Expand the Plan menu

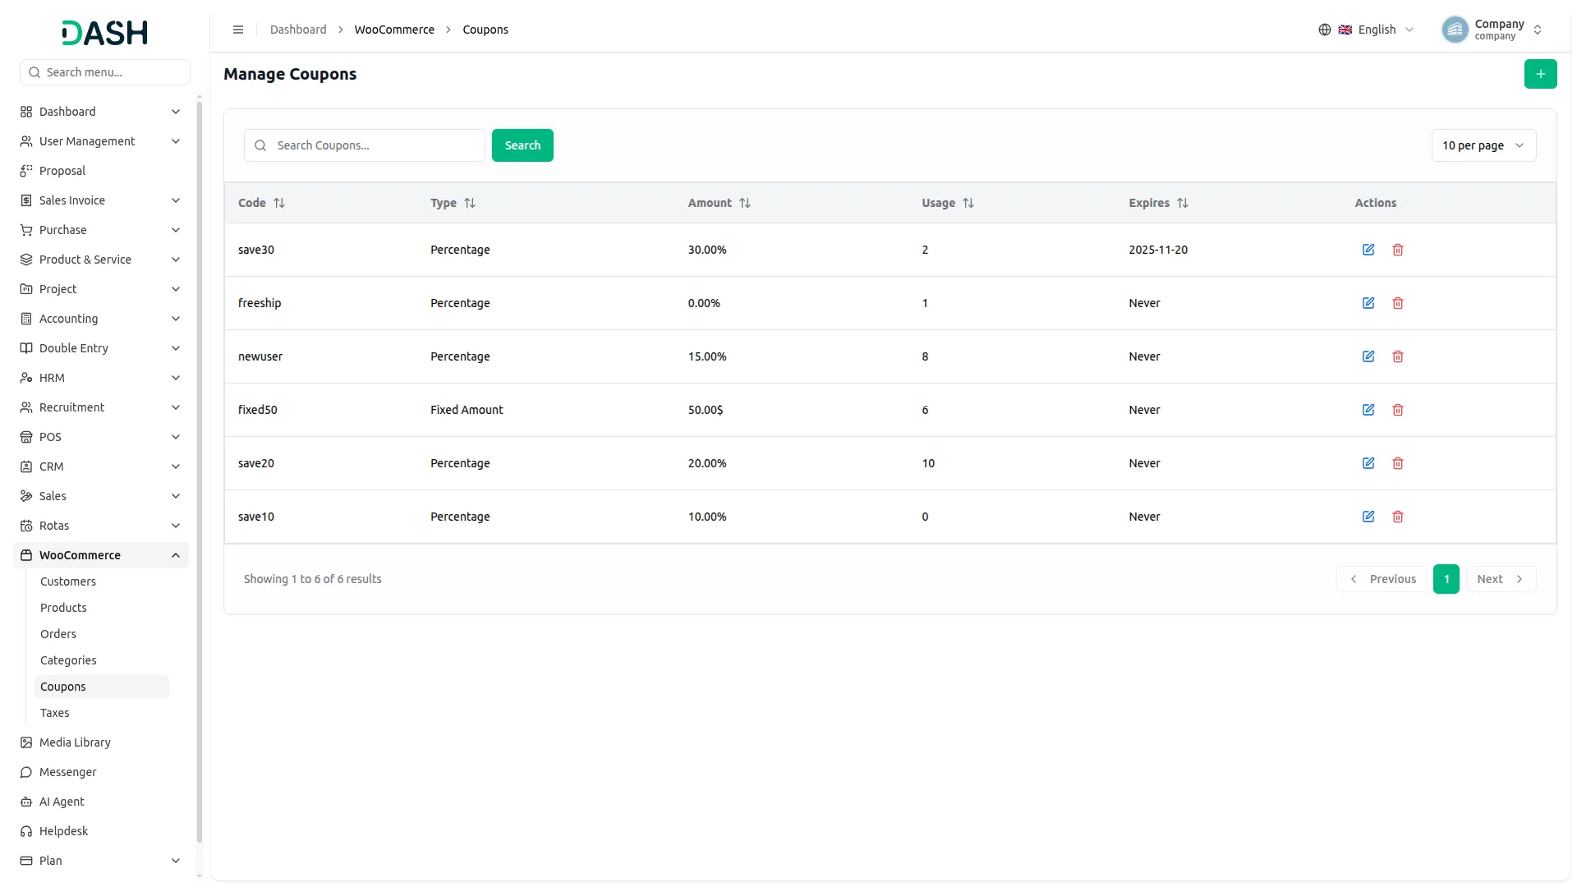(x=101, y=861)
